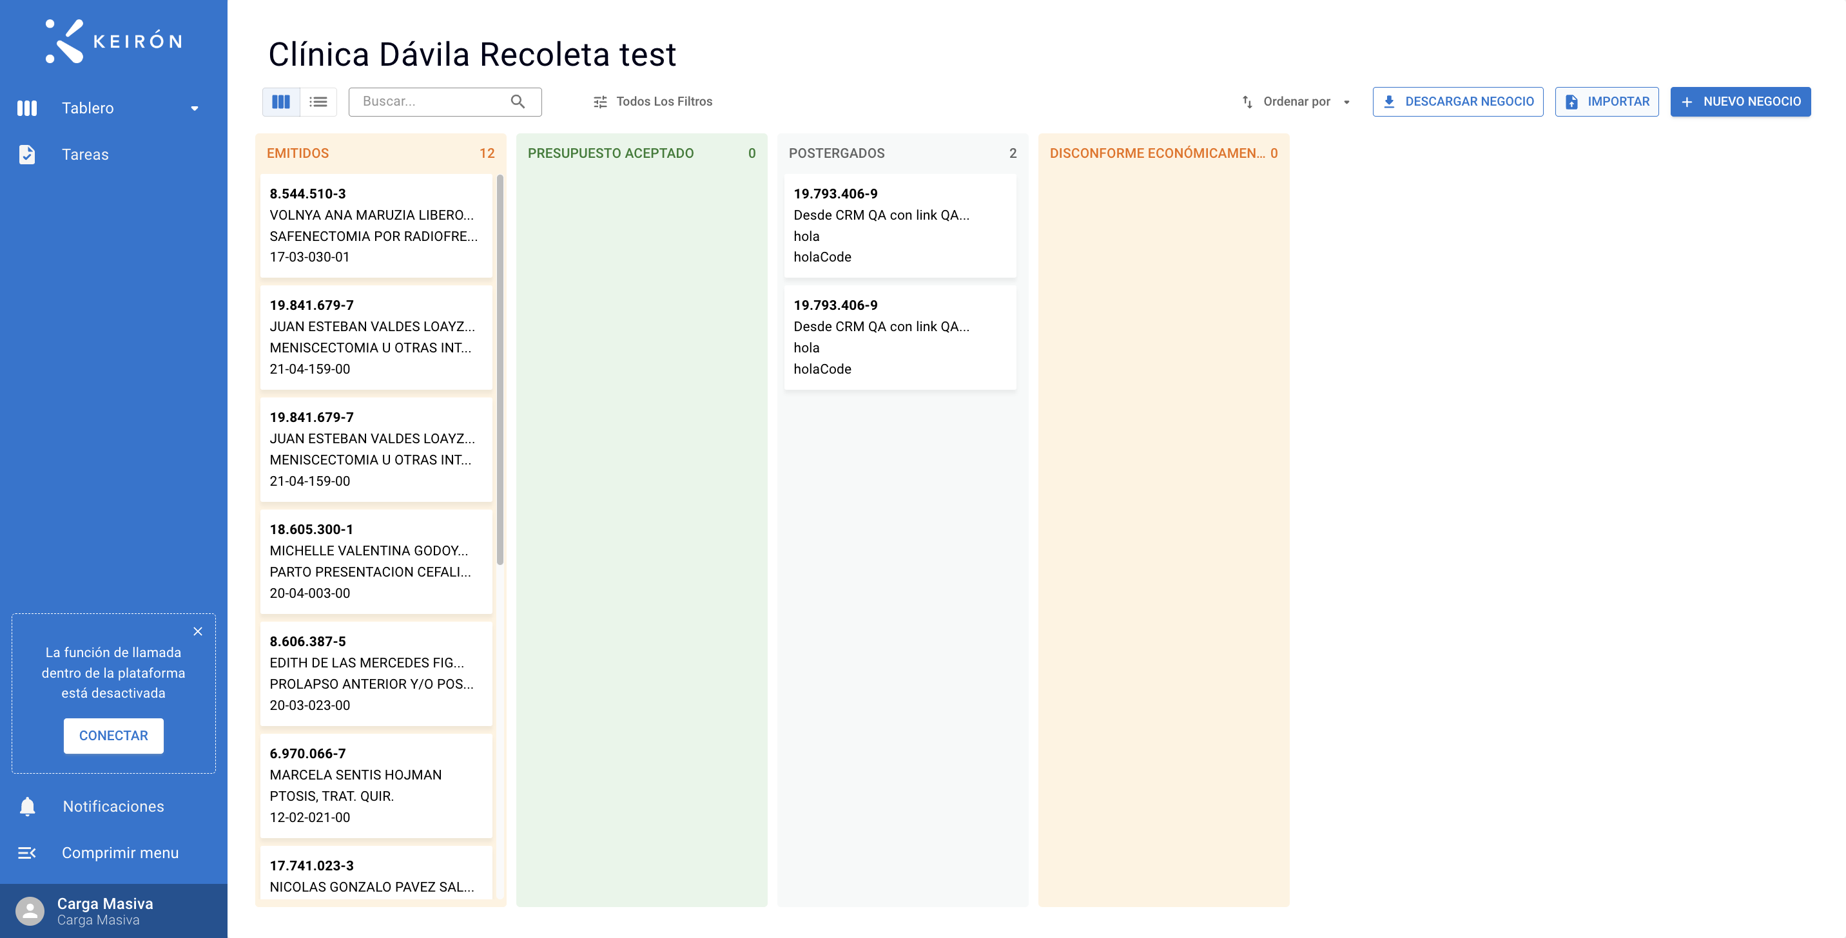Switch to kanban board view
Viewport: 1846px width, 938px height.
pos(281,102)
